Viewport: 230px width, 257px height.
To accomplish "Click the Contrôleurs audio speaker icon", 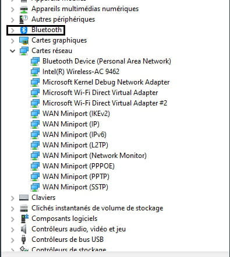I will pos(23,229).
